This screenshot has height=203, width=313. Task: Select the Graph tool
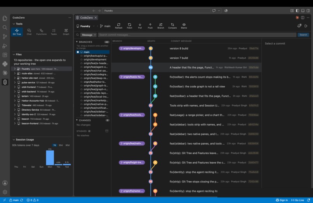pyautogui.click(x=66, y=32)
